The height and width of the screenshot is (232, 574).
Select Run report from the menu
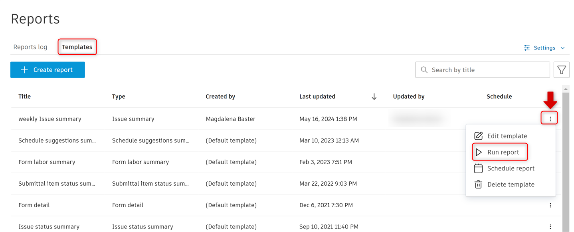(x=503, y=152)
